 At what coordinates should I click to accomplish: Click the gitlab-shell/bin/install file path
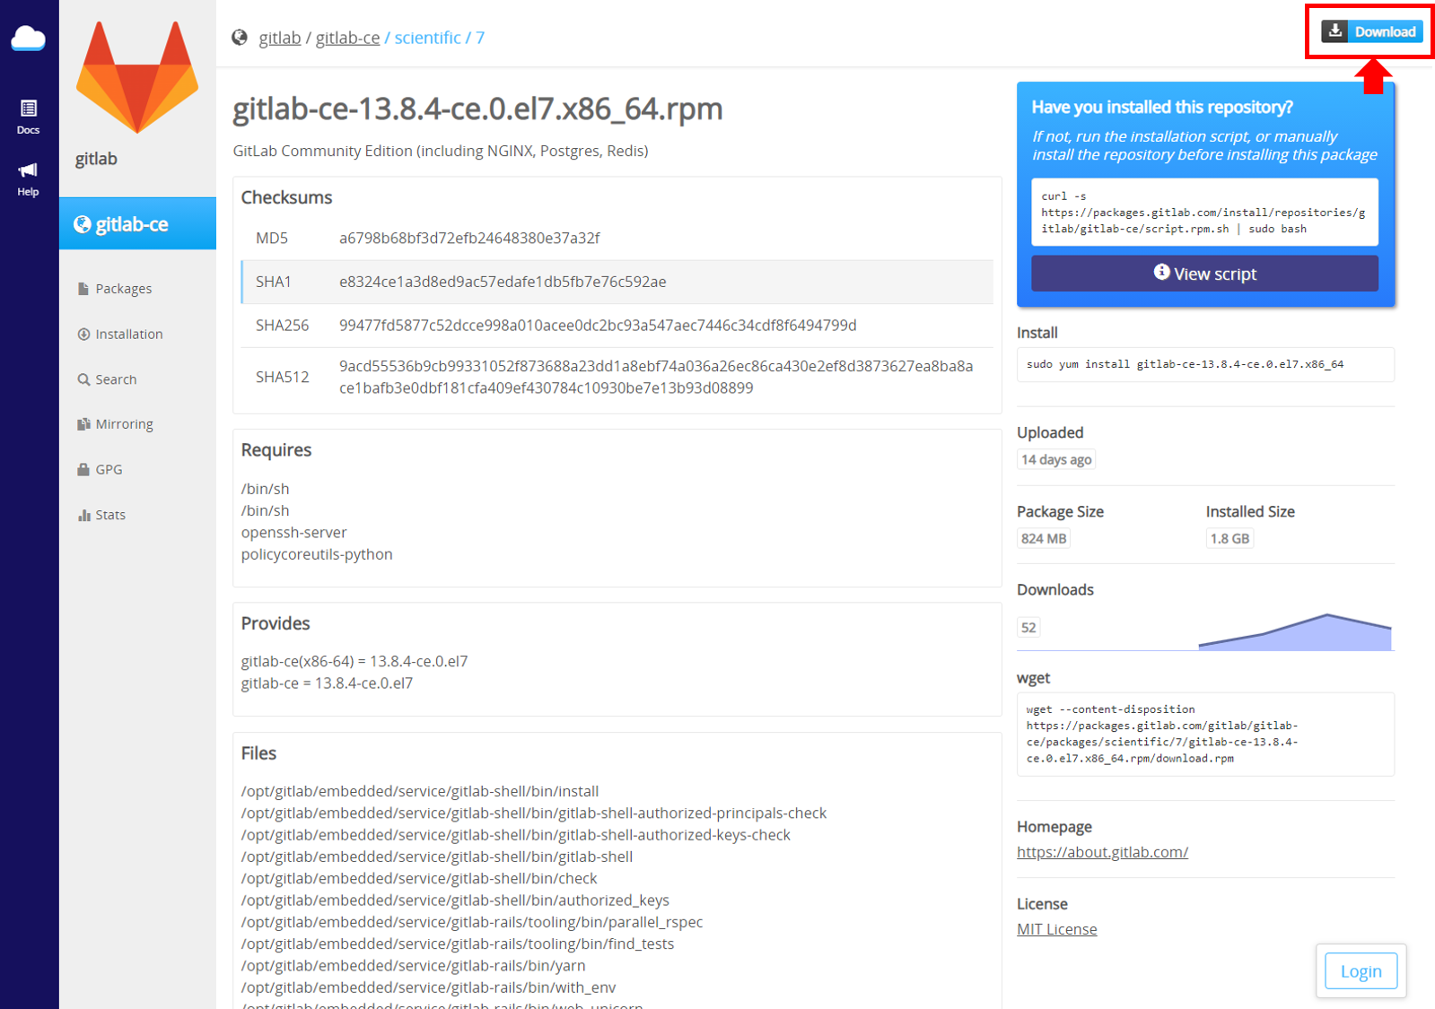tap(420, 791)
